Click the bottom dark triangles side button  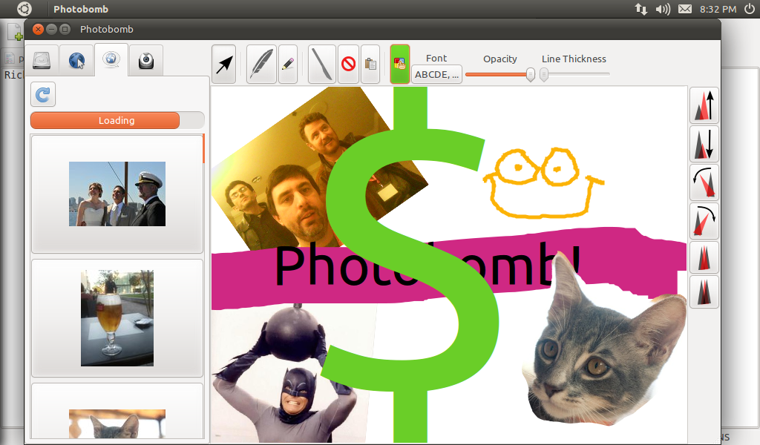(x=704, y=291)
